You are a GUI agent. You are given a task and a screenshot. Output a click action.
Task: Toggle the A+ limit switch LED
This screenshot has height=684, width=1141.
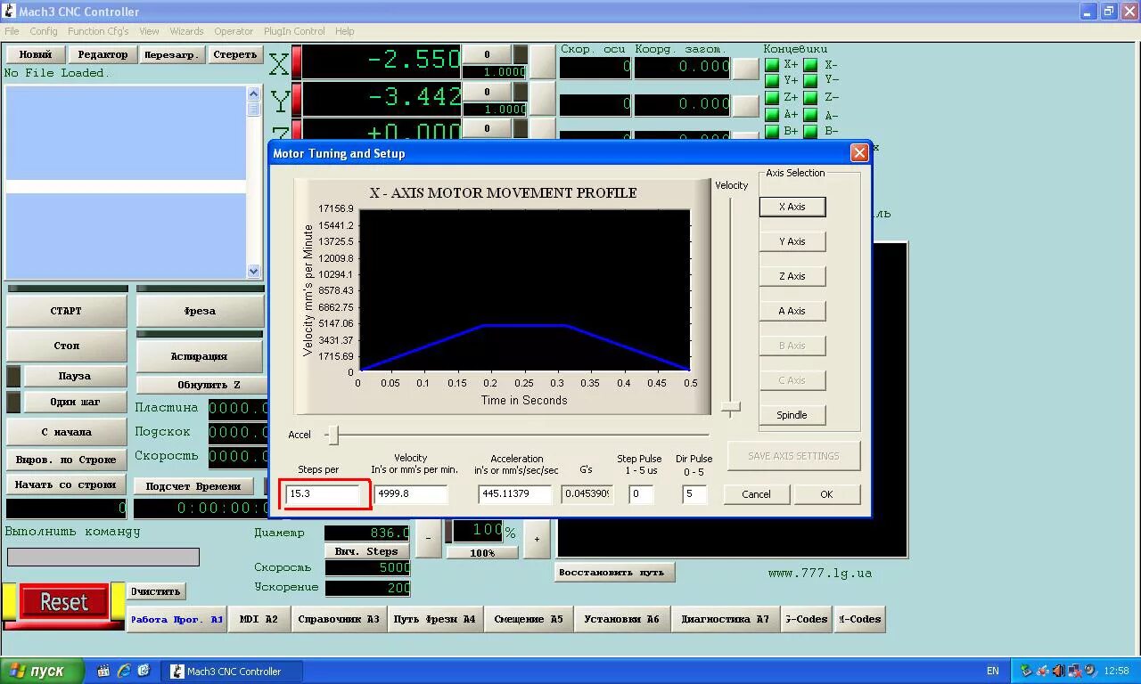pyautogui.click(x=772, y=114)
